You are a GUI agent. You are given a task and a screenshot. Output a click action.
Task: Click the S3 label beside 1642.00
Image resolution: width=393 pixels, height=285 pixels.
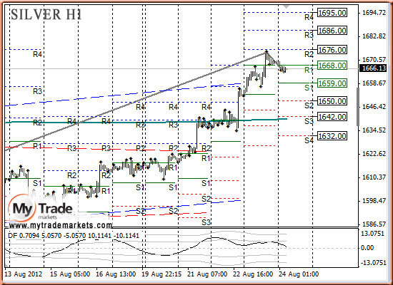coord(309,122)
